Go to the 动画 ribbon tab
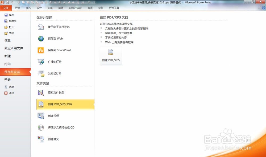The image size is (266, 157). pyautogui.click(x=61, y=8)
